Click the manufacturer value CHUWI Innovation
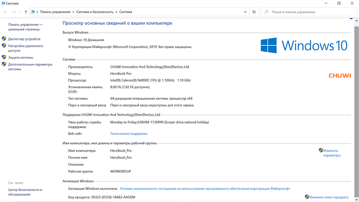 pyautogui.click(x=149, y=67)
